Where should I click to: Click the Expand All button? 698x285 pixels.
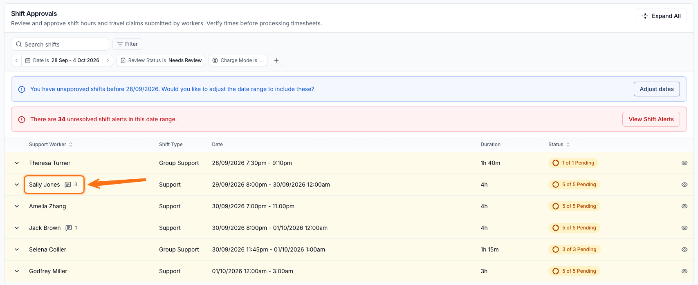point(661,16)
